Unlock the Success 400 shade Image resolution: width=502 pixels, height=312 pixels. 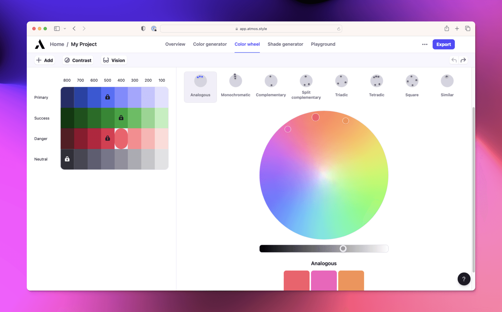click(x=121, y=118)
